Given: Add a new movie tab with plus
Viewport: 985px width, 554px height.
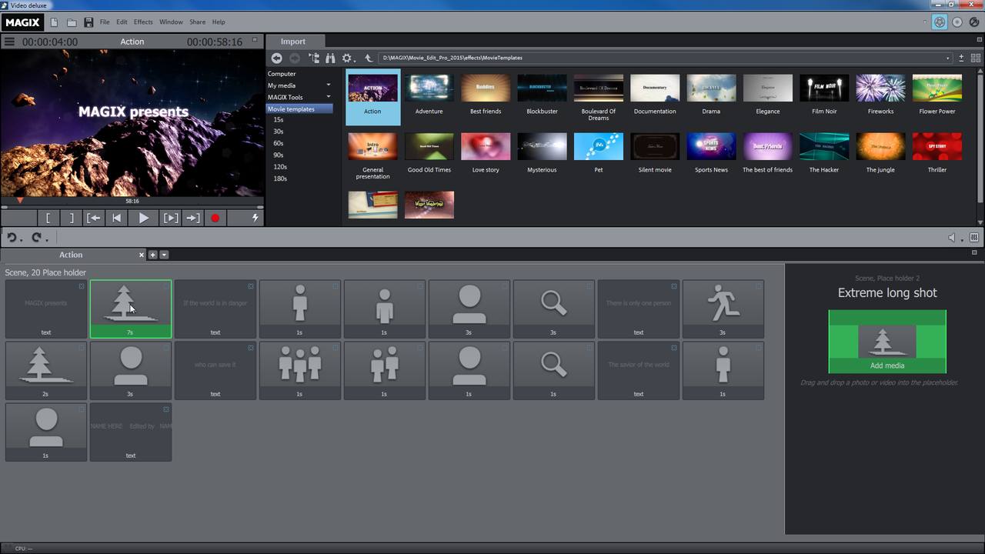Looking at the screenshot, I should 152,255.
